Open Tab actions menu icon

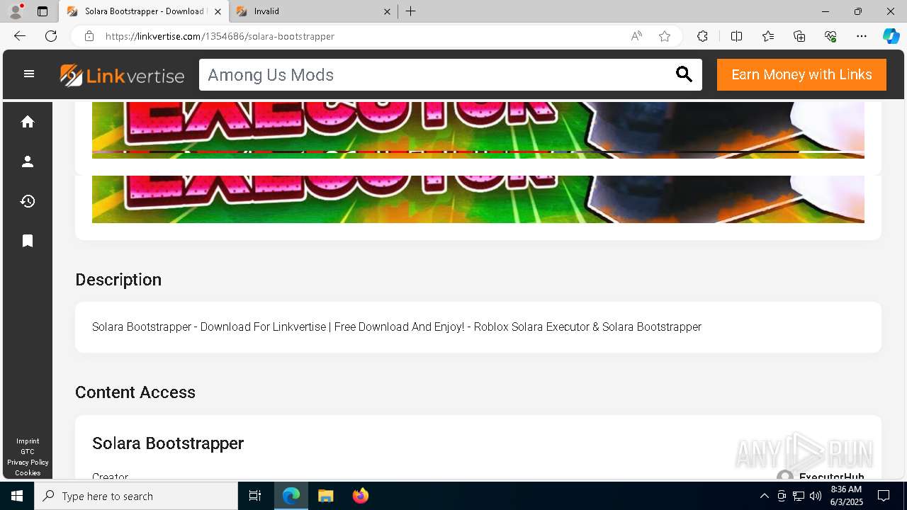[43, 11]
